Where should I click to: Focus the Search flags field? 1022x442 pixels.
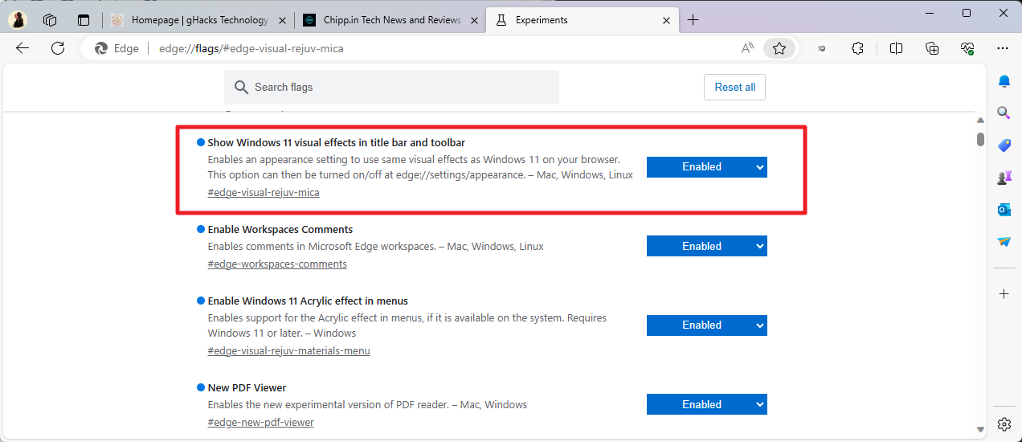point(391,88)
